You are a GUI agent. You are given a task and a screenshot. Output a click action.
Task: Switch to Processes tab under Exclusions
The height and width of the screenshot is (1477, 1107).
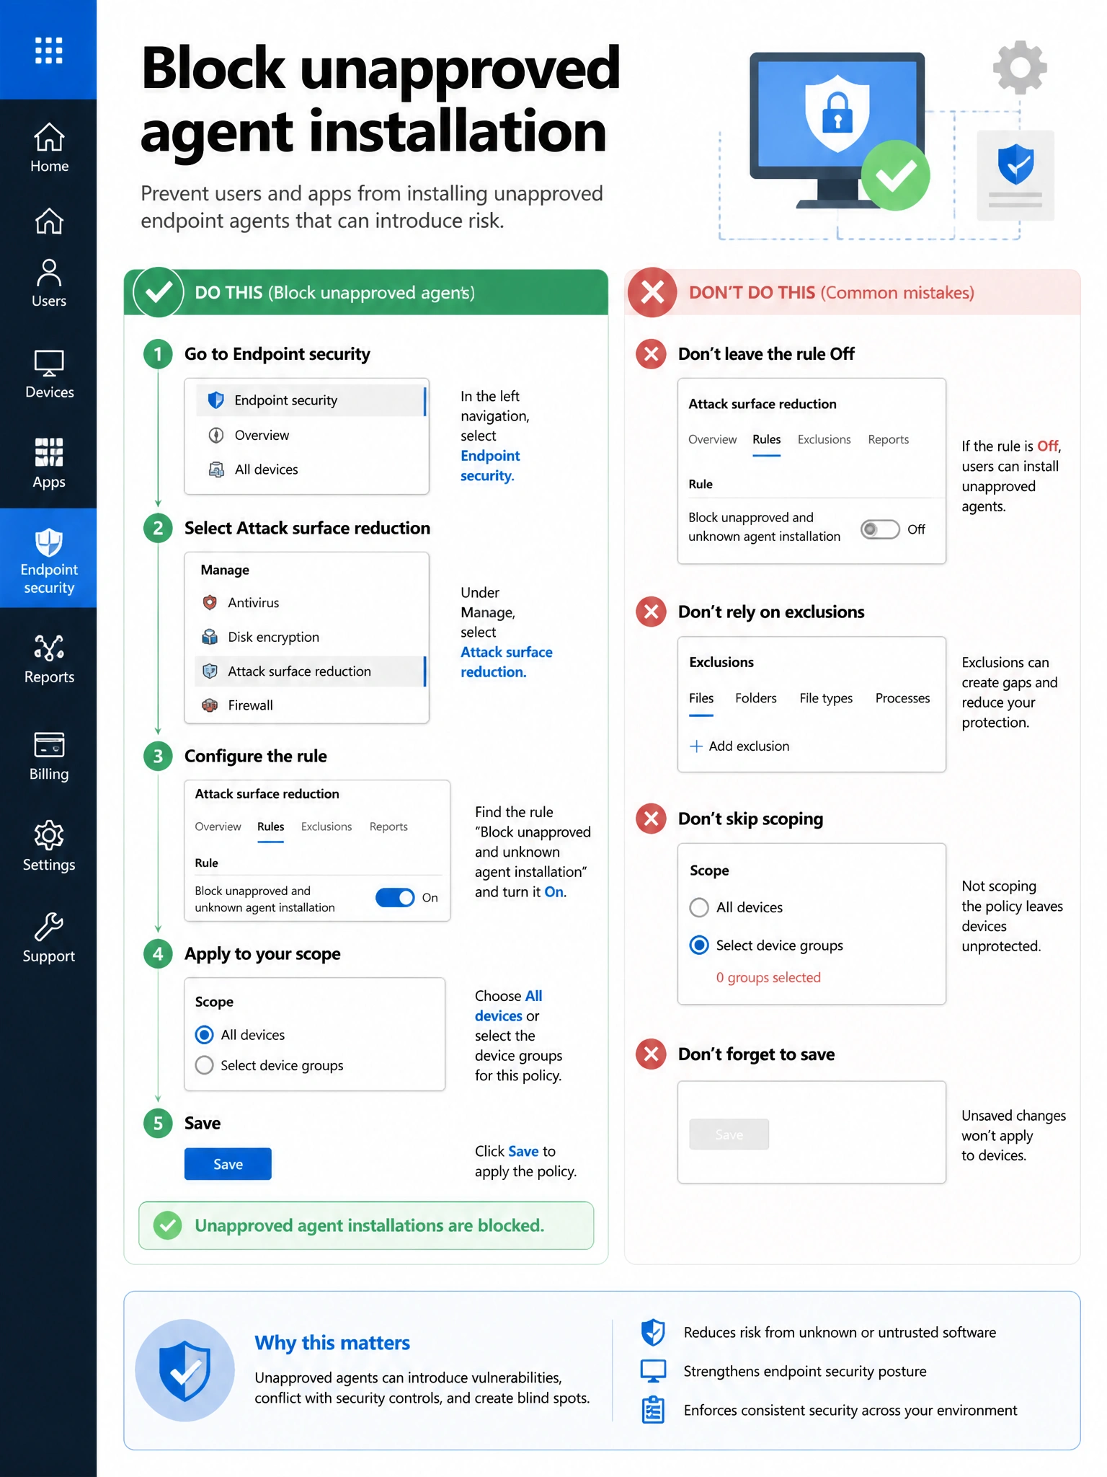902,698
